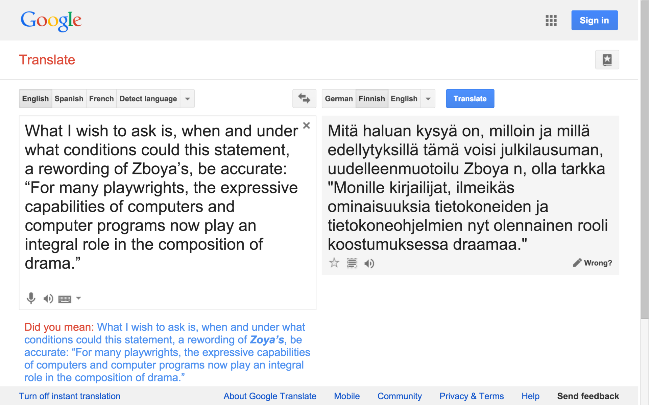Click the on-screen keyboard icon

point(65,299)
